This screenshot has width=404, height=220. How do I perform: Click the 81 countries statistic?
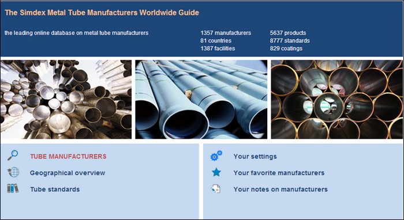point(216,41)
